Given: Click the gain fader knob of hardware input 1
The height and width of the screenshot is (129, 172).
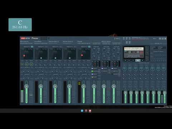Looking at the screenshot, I should (27, 86).
